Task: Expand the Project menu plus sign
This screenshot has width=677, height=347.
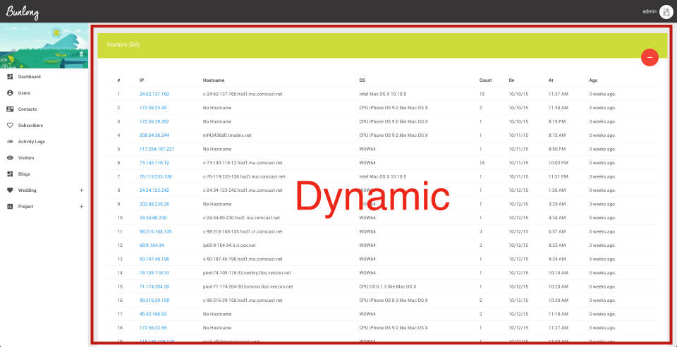Action: point(81,207)
